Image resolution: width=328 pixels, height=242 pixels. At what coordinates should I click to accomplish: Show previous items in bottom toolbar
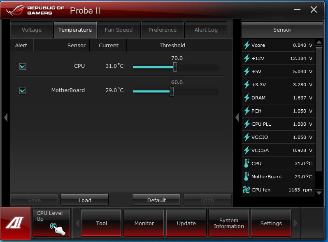coord(77,223)
